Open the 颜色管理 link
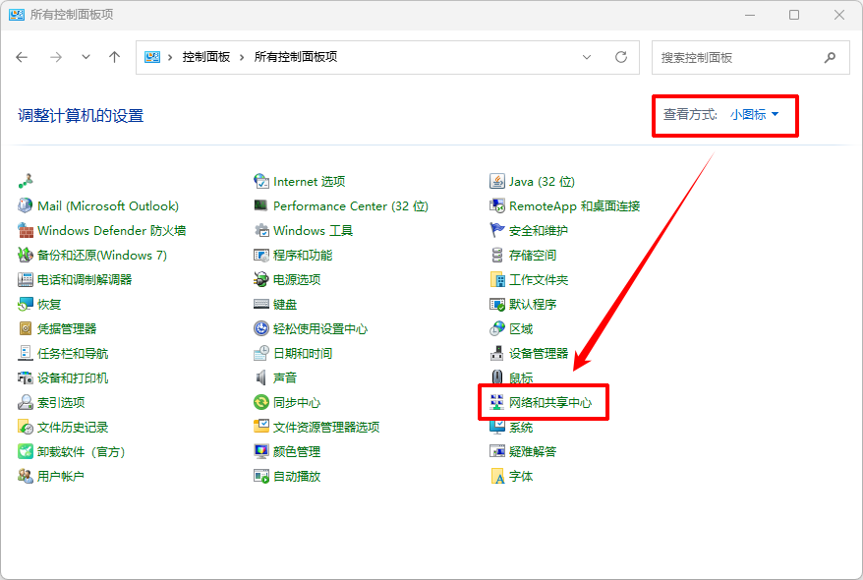Screen dimensions: 863x580 (297, 452)
